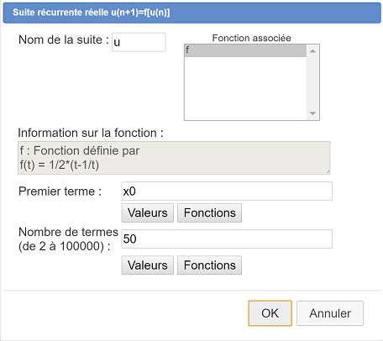The image size is (383, 341).
Task: Open Fonctions button under Premier terme
Action: click(209, 213)
